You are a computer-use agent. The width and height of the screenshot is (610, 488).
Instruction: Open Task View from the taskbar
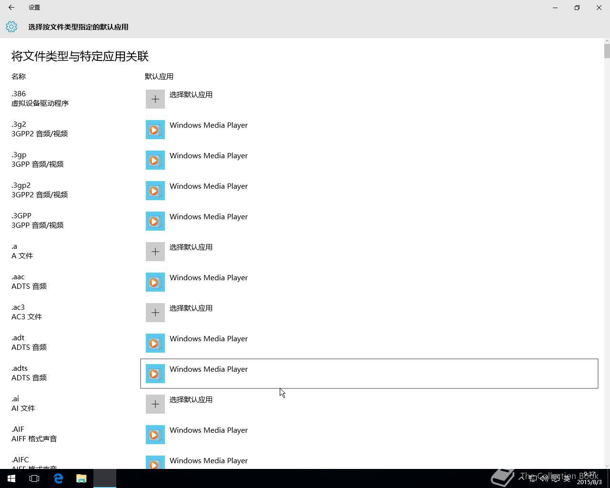[x=34, y=478]
